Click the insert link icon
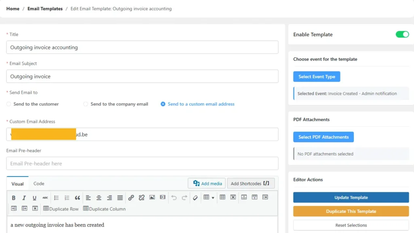The height and width of the screenshot is (233, 414). (x=131, y=198)
